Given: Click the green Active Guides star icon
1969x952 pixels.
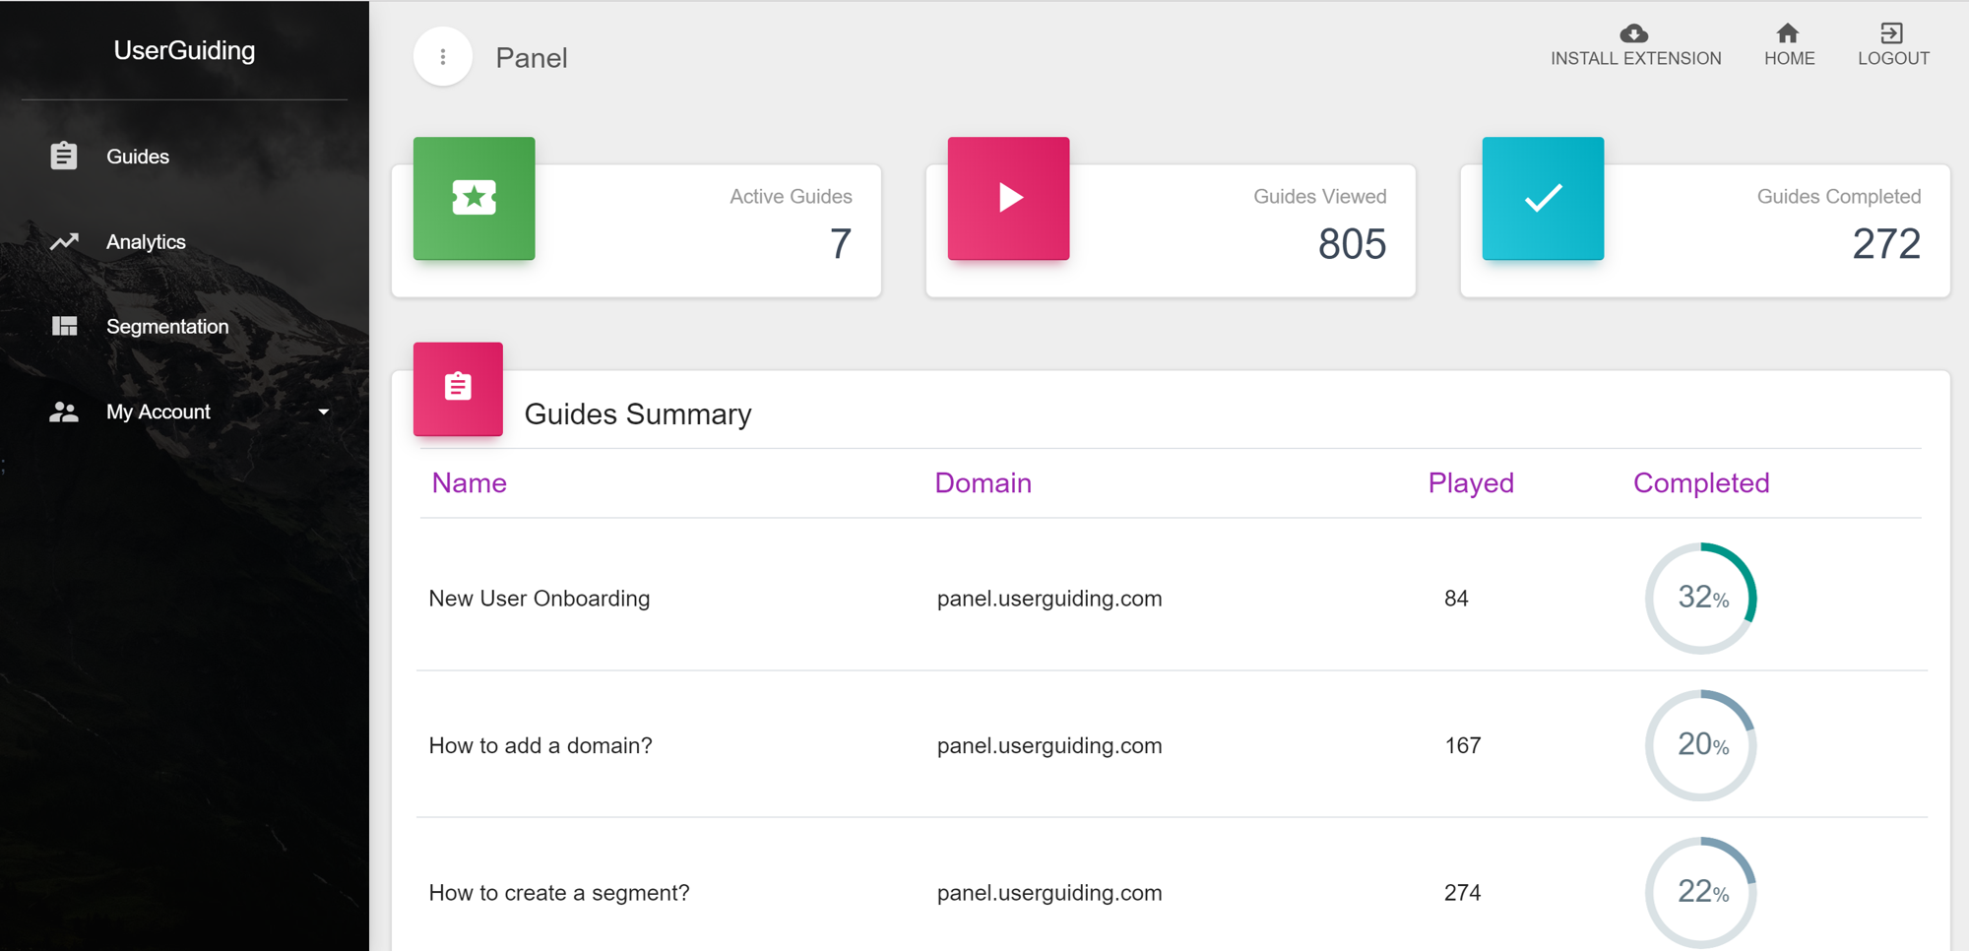Looking at the screenshot, I should pos(474,198).
